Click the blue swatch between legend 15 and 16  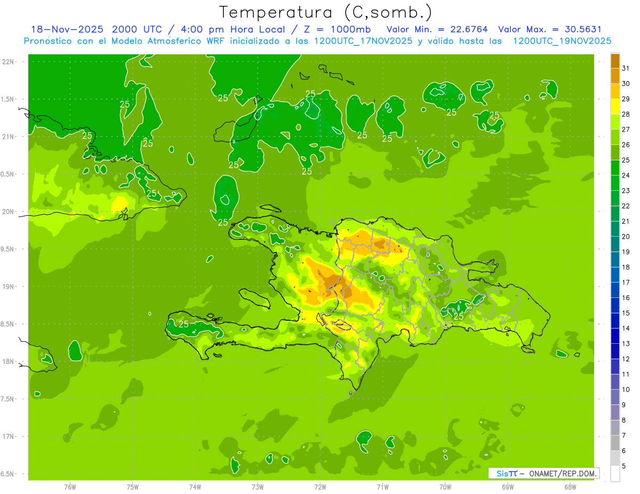coord(615,305)
